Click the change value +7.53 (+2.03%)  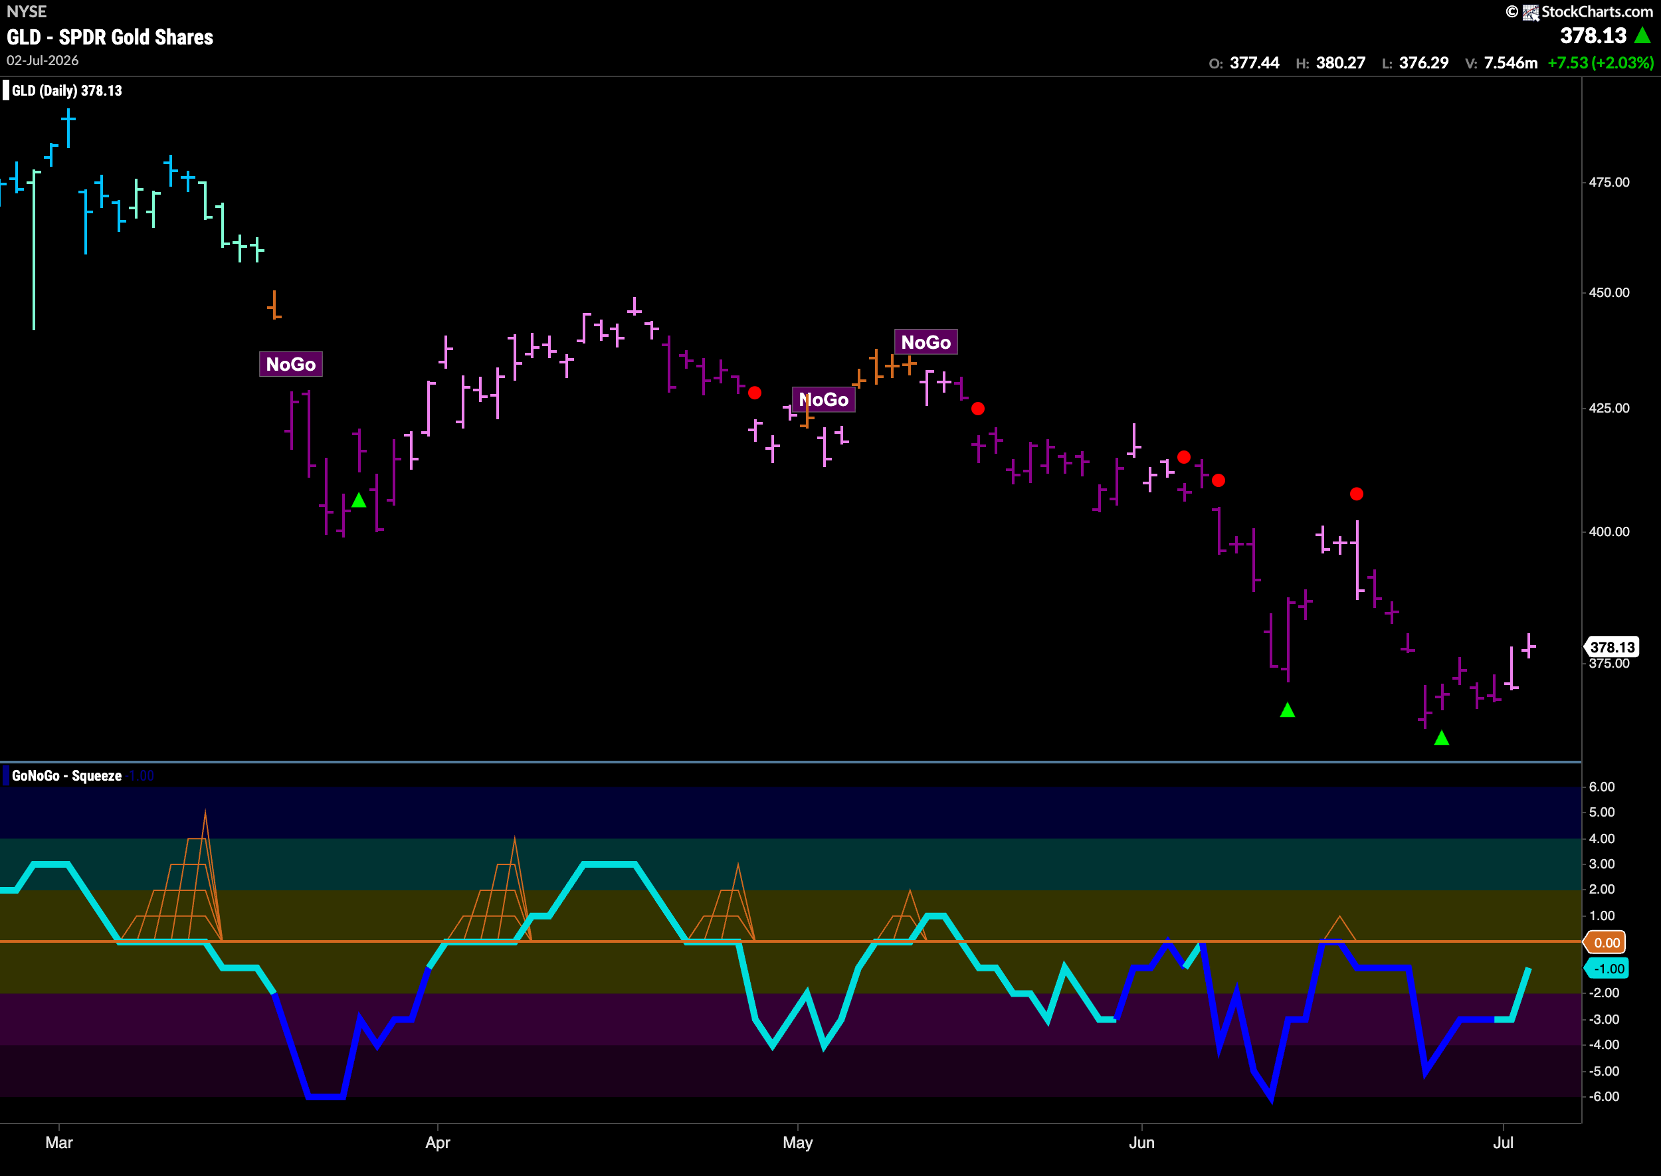[1600, 63]
